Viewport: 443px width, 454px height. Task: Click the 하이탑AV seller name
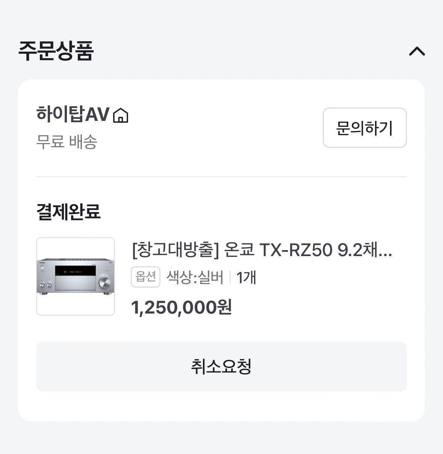tap(73, 114)
